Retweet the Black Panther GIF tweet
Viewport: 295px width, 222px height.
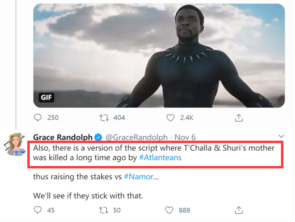[104, 118]
